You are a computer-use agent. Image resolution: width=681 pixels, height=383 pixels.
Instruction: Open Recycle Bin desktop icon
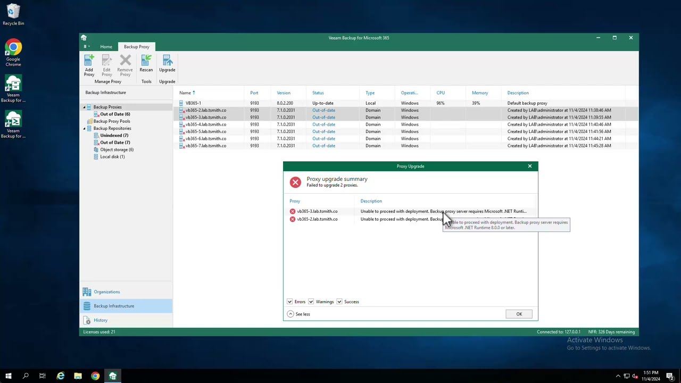[13, 15]
